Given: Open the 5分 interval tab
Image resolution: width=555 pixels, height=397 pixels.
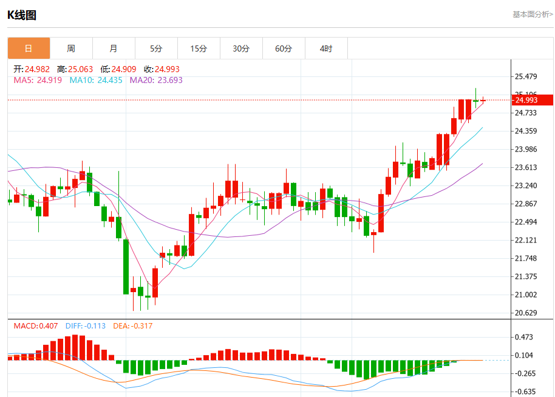Looking at the screenshot, I should (x=156, y=48).
